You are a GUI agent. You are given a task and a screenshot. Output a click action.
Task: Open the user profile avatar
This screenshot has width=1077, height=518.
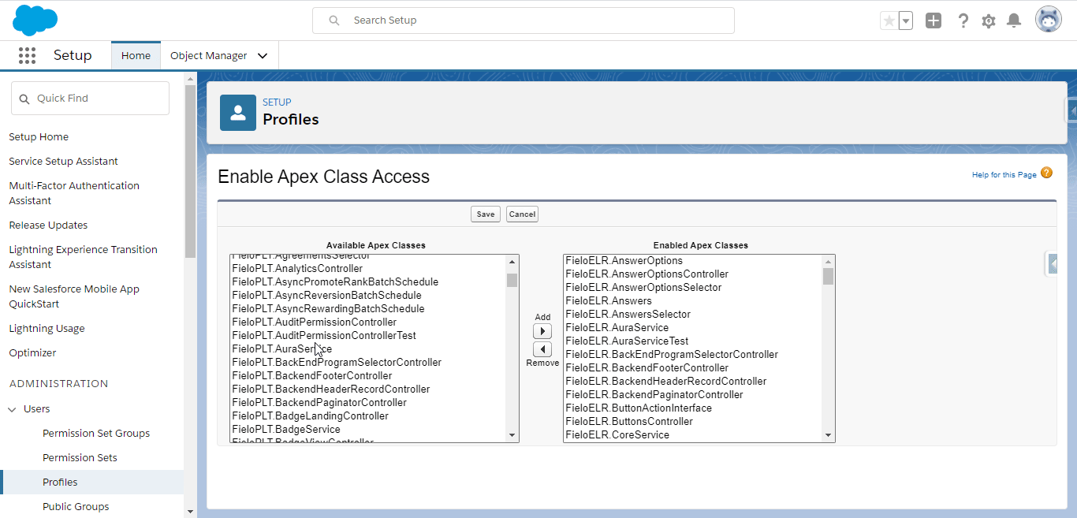1049,20
